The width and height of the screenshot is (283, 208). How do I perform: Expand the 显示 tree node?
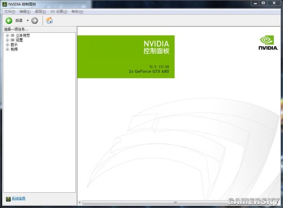(7, 45)
